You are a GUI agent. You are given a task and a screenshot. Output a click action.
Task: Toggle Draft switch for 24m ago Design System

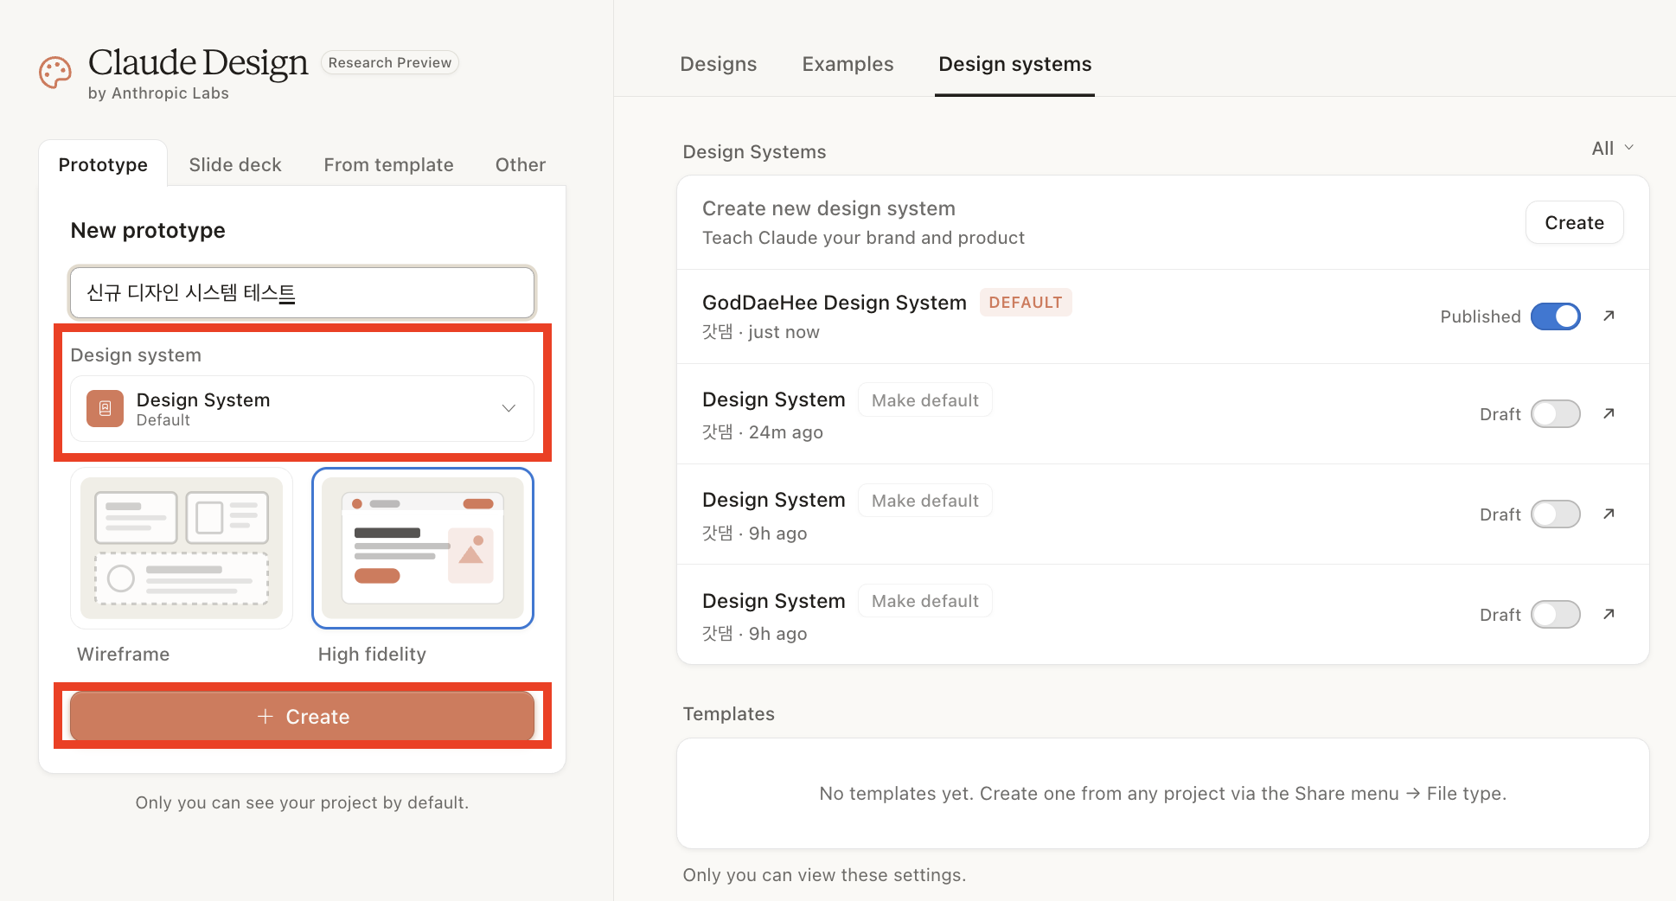point(1555,414)
